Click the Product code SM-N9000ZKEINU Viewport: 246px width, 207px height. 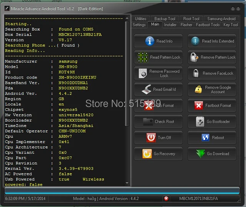pyautogui.click(x=77, y=78)
